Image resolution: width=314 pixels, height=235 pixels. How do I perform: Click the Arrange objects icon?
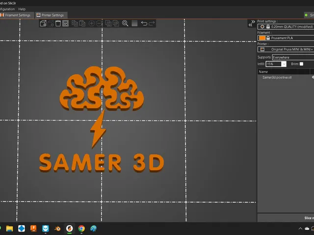pos(65,23)
